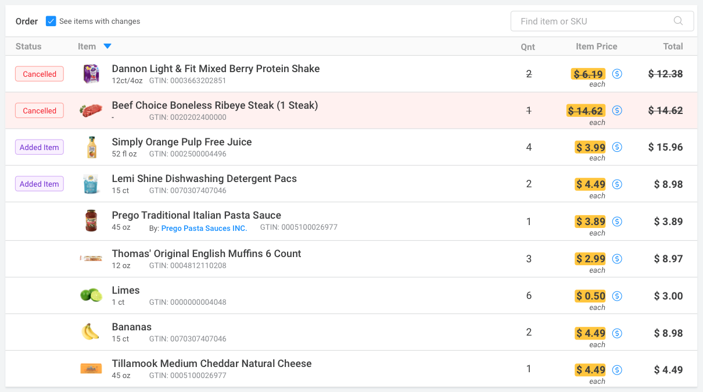Click the Cancelled badge on Dannon shake

pos(40,74)
